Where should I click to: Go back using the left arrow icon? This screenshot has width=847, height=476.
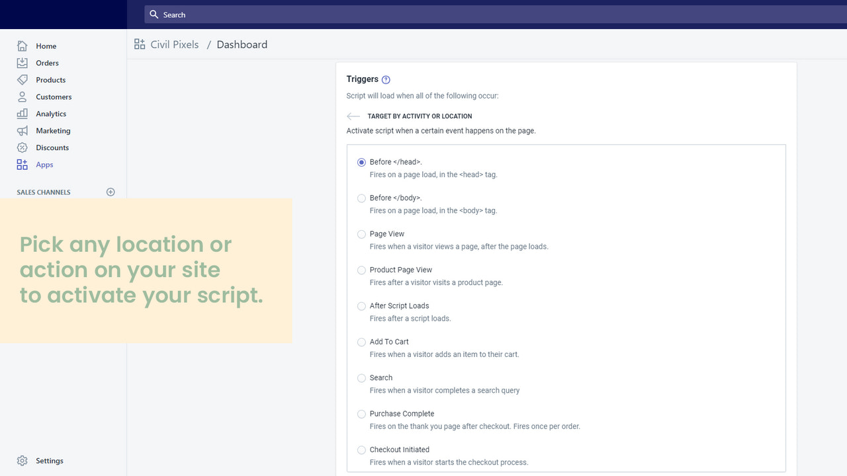[x=353, y=116]
